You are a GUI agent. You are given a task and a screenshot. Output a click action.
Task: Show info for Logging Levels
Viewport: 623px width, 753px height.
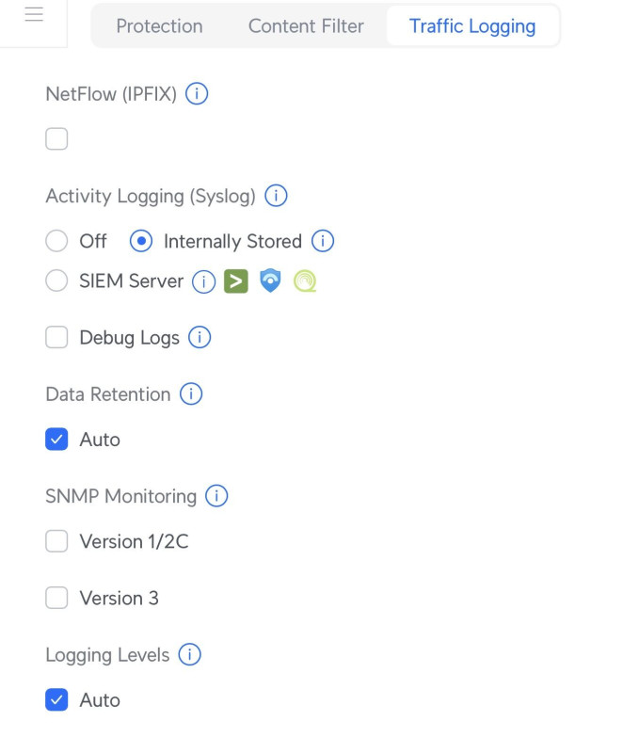pos(190,655)
